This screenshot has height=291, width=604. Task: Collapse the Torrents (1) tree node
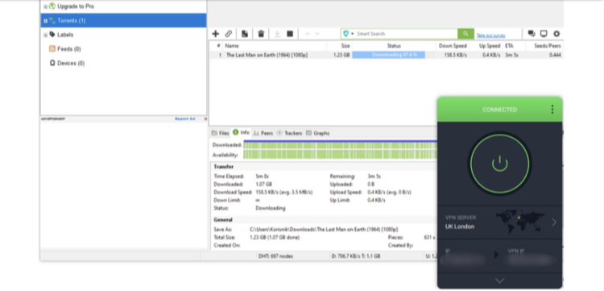[x=45, y=21]
